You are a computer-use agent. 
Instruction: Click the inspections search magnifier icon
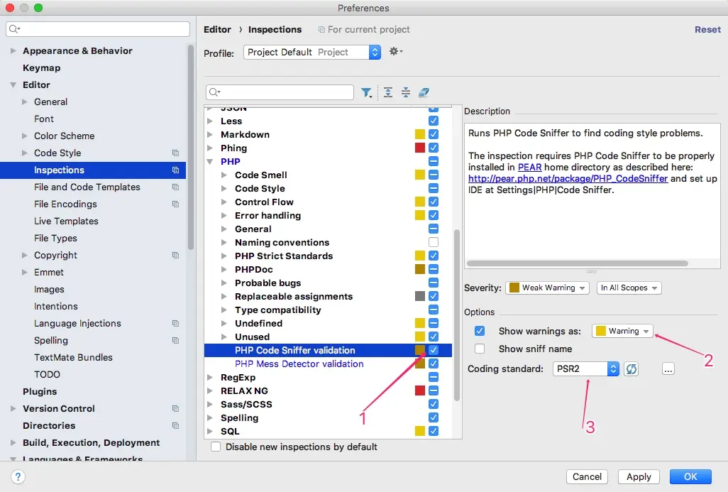(214, 92)
